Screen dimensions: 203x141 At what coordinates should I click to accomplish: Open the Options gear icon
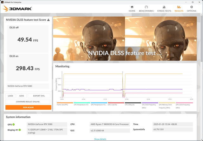click(x=192, y=7)
